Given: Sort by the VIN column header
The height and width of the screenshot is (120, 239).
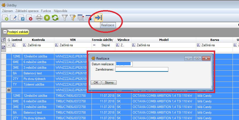Looking at the screenshot, I should [x=73, y=40].
